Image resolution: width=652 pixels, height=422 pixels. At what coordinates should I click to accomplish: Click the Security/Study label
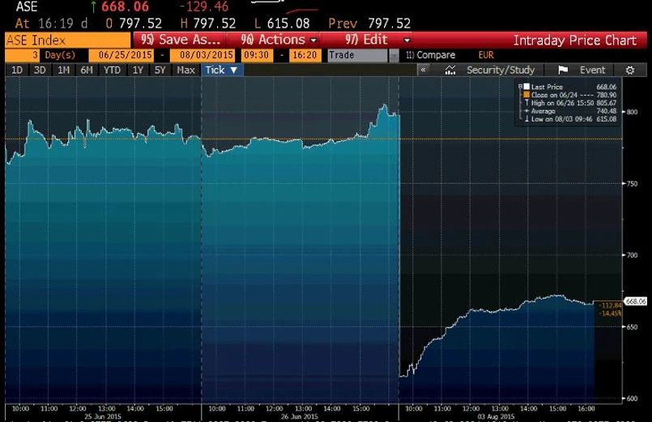(501, 70)
